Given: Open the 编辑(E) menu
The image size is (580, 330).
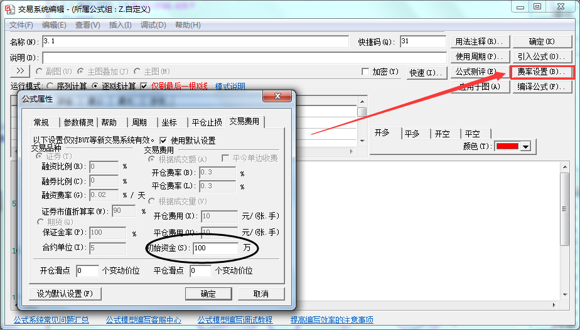Looking at the screenshot, I should coord(54,24).
